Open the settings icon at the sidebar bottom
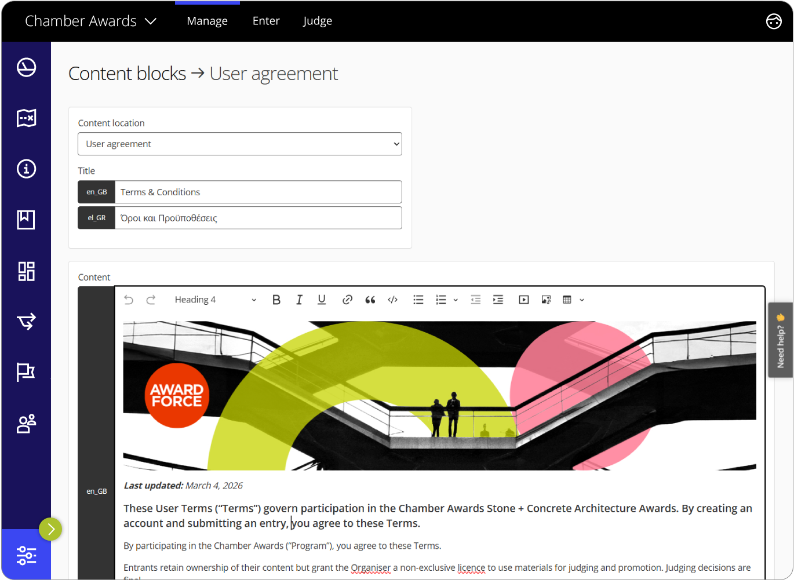The image size is (794, 583). coord(26,555)
